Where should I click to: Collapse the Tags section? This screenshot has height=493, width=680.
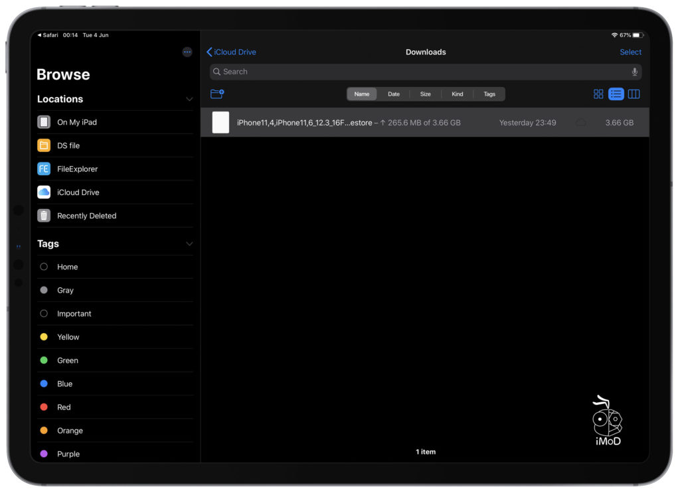pyautogui.click(x=189, y=244)
